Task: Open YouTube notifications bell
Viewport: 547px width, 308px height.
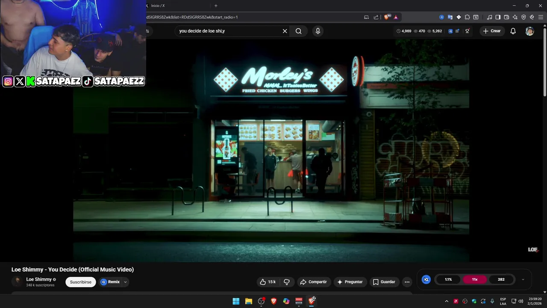Action: [513, 31]
